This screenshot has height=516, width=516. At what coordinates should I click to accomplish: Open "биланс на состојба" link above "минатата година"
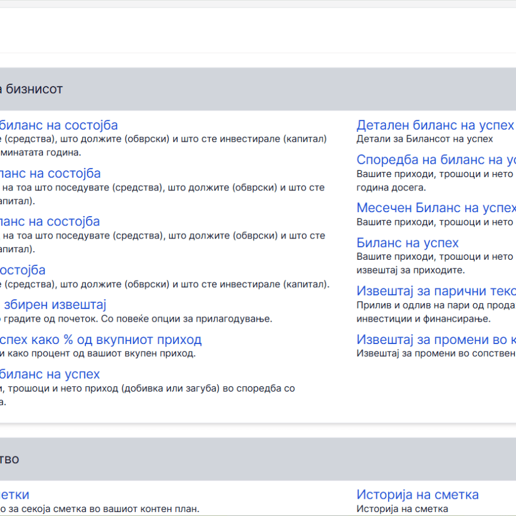pyautogui.click(x=58, y=126)
